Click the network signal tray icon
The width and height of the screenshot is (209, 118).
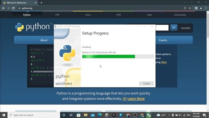(184, 115)
